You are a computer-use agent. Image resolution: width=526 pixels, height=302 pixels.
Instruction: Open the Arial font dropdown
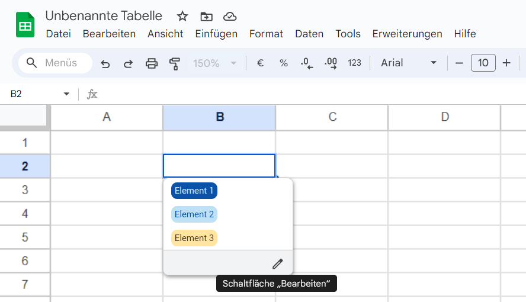coord(409,63)
